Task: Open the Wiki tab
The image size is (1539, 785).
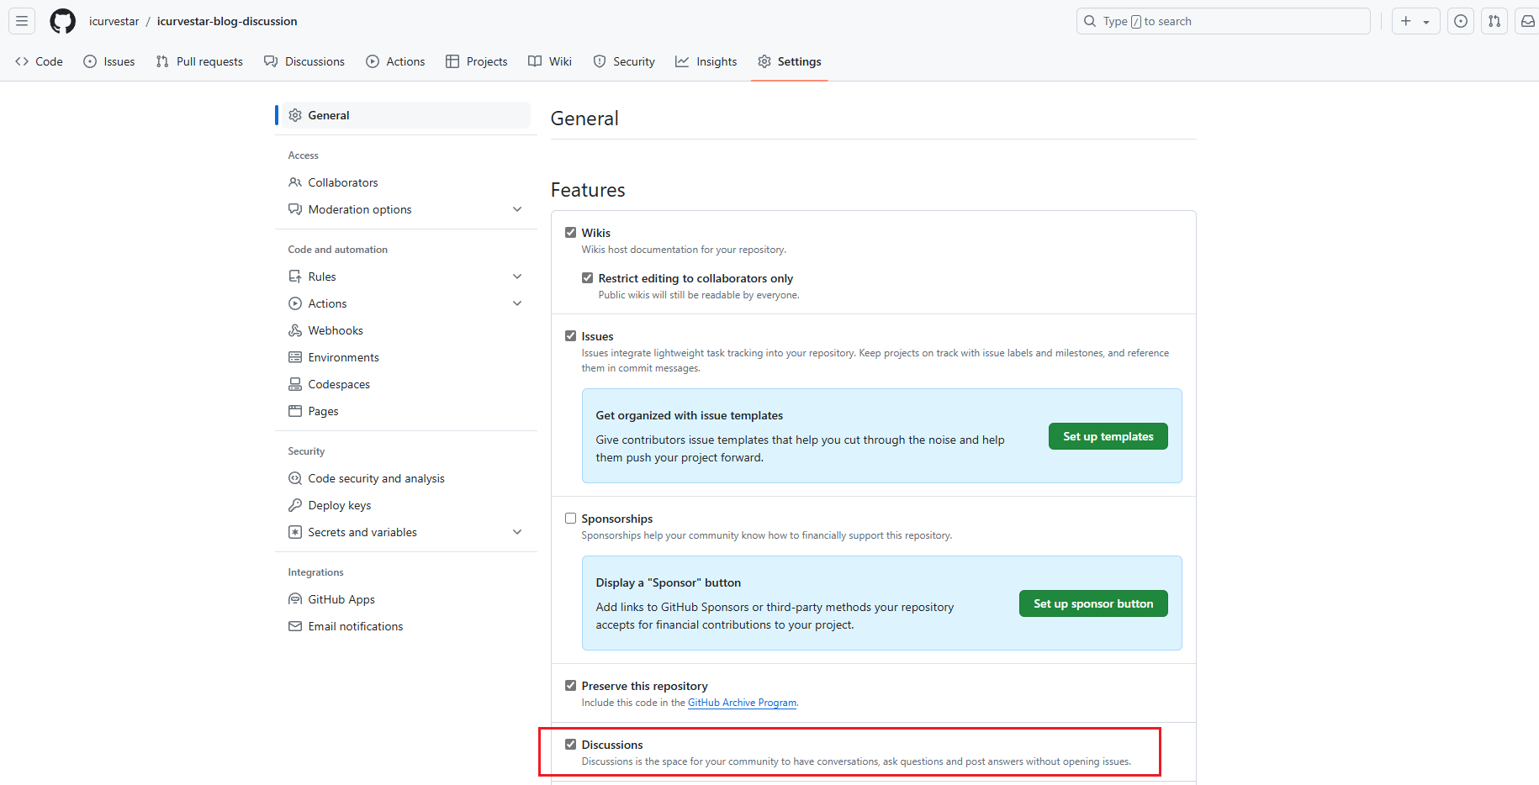Action: click(x=550, y=61)
